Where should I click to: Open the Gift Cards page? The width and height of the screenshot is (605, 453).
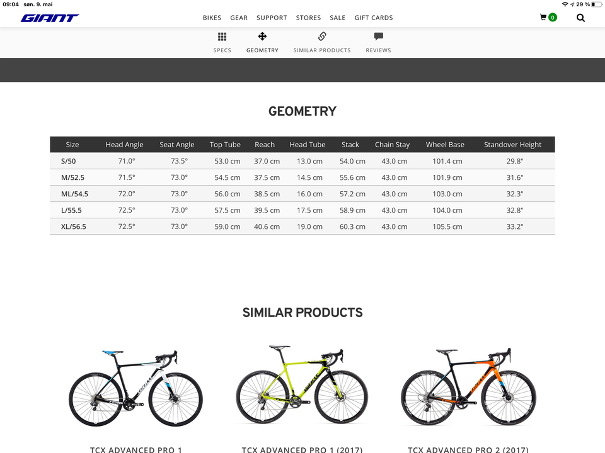pyautogui.click(x=374, y=18)
